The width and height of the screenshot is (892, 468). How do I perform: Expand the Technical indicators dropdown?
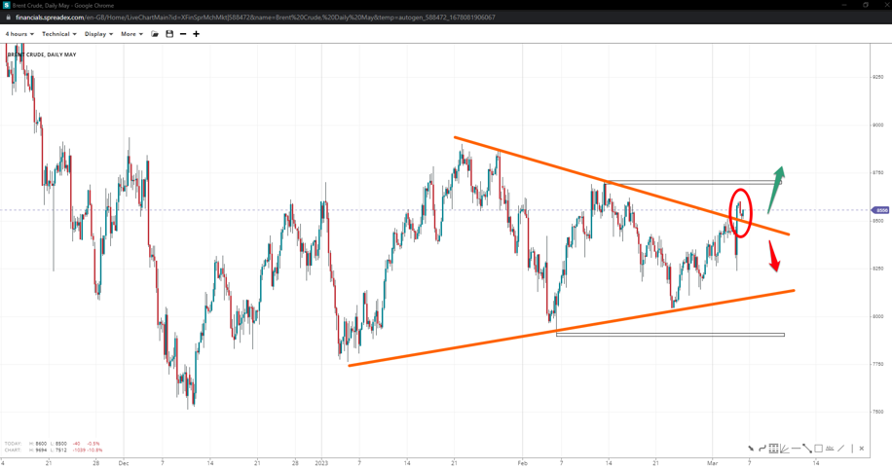coord(58,34)
